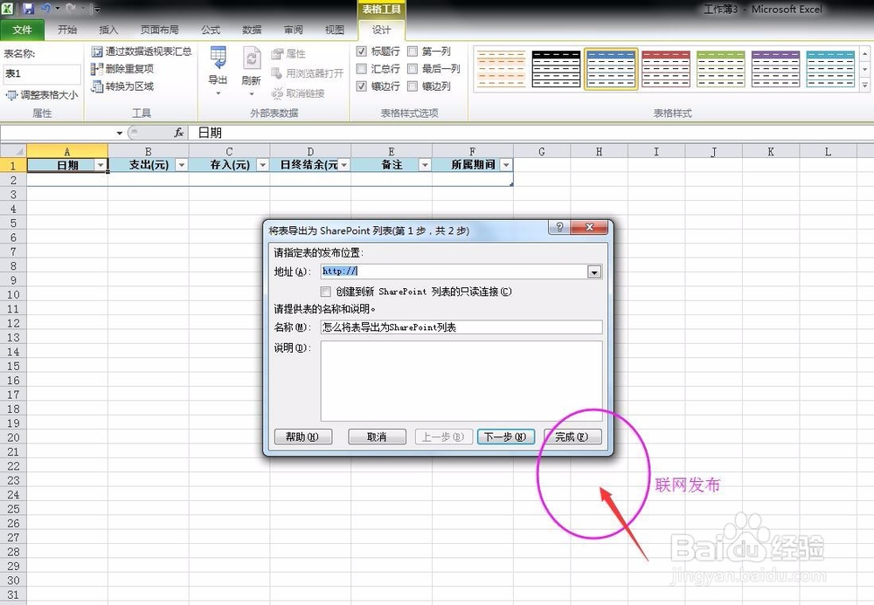The width and height of the screenshot is (874, 605).
Task: Apply the red table style swatch
Action: click(665, 68)
